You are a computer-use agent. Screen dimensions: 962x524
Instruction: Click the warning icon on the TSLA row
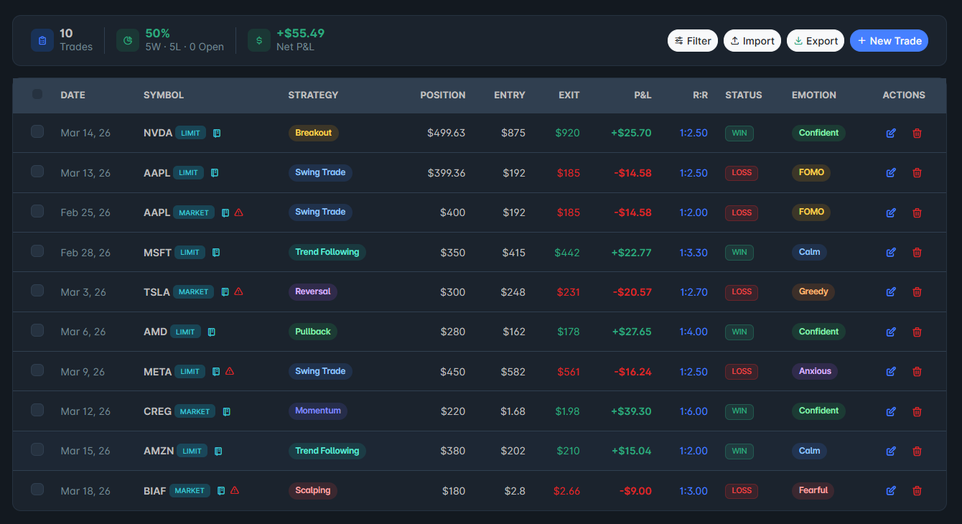[x=238, y=291]
